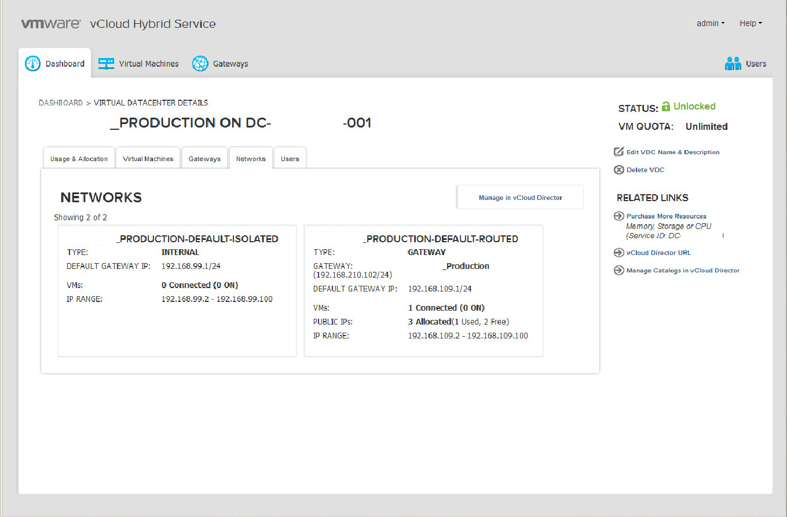Click the 1 Connected (0 ON) value

(446, 308)
